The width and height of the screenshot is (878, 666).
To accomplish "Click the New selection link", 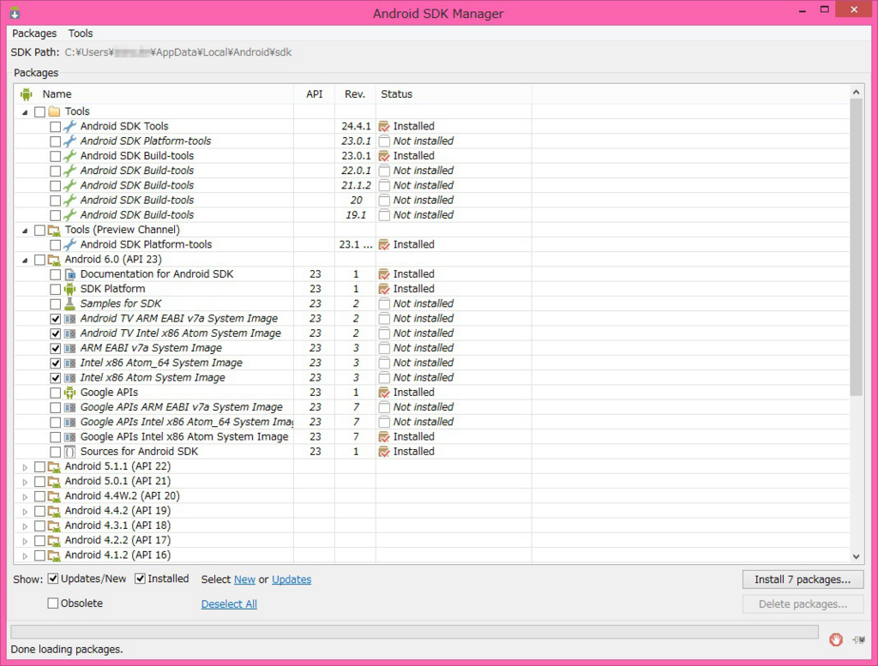I will point(244,579).
